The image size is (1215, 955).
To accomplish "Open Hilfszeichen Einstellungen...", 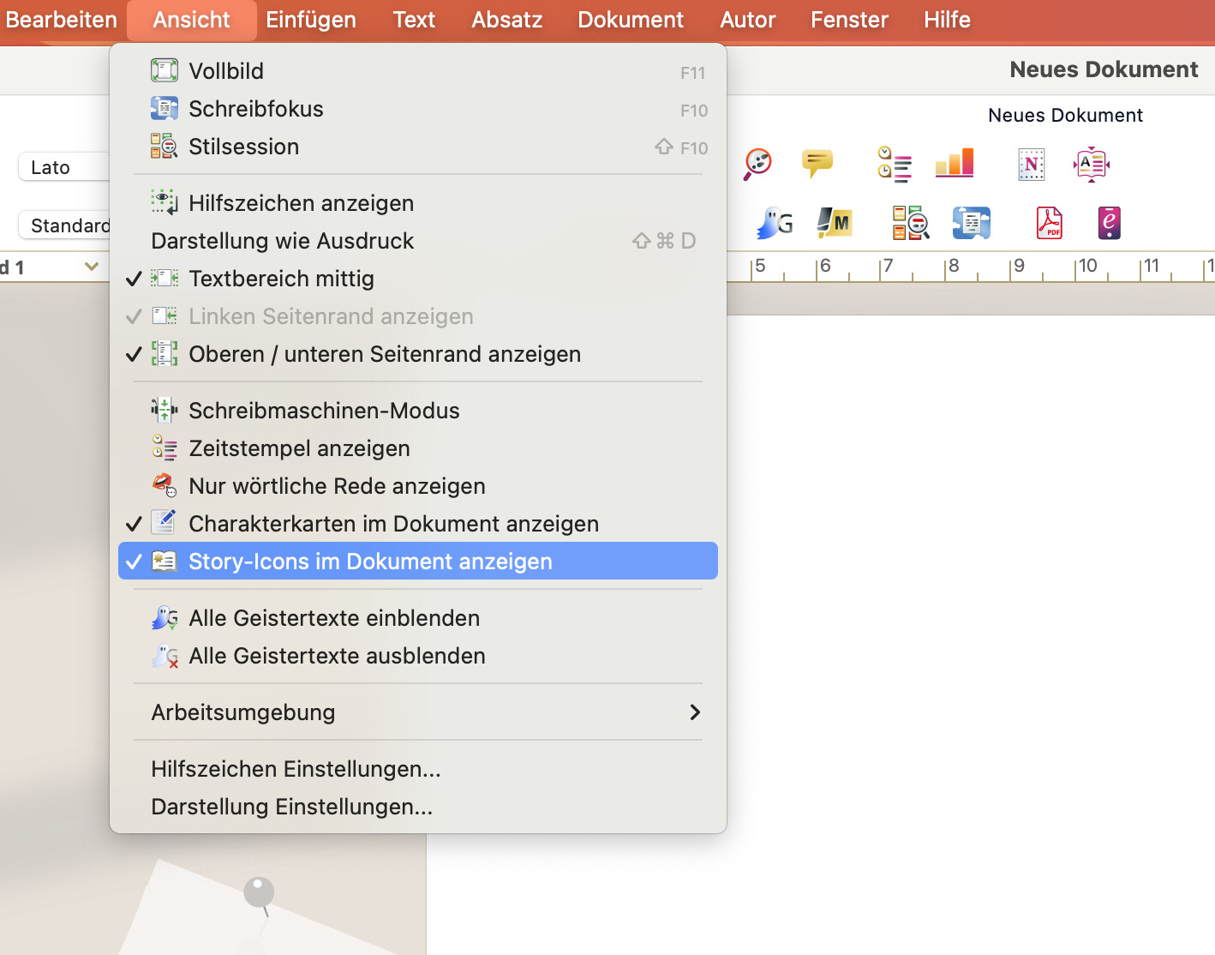I will click(x=418, y=769).
